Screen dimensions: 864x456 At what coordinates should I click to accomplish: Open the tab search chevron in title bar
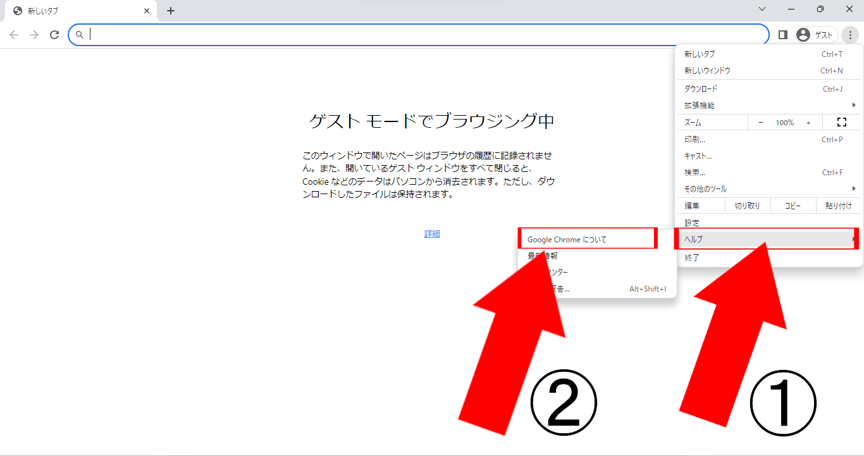(762, 9)
